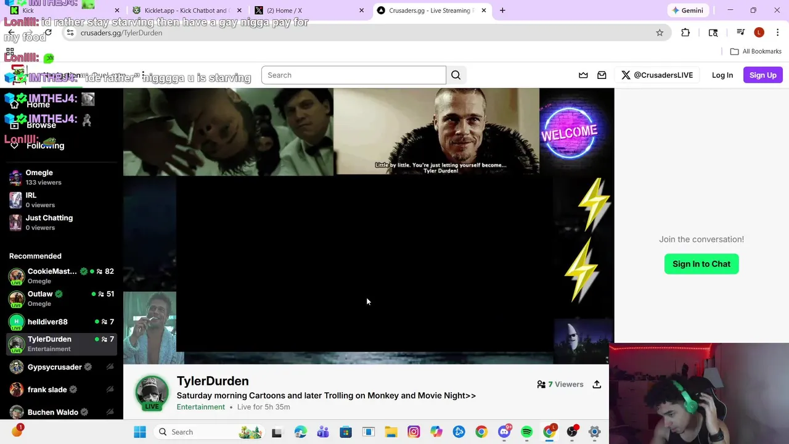Open the @CrusadersLIVE X link
The image size is (789, 444).
(x=657, y=75)
